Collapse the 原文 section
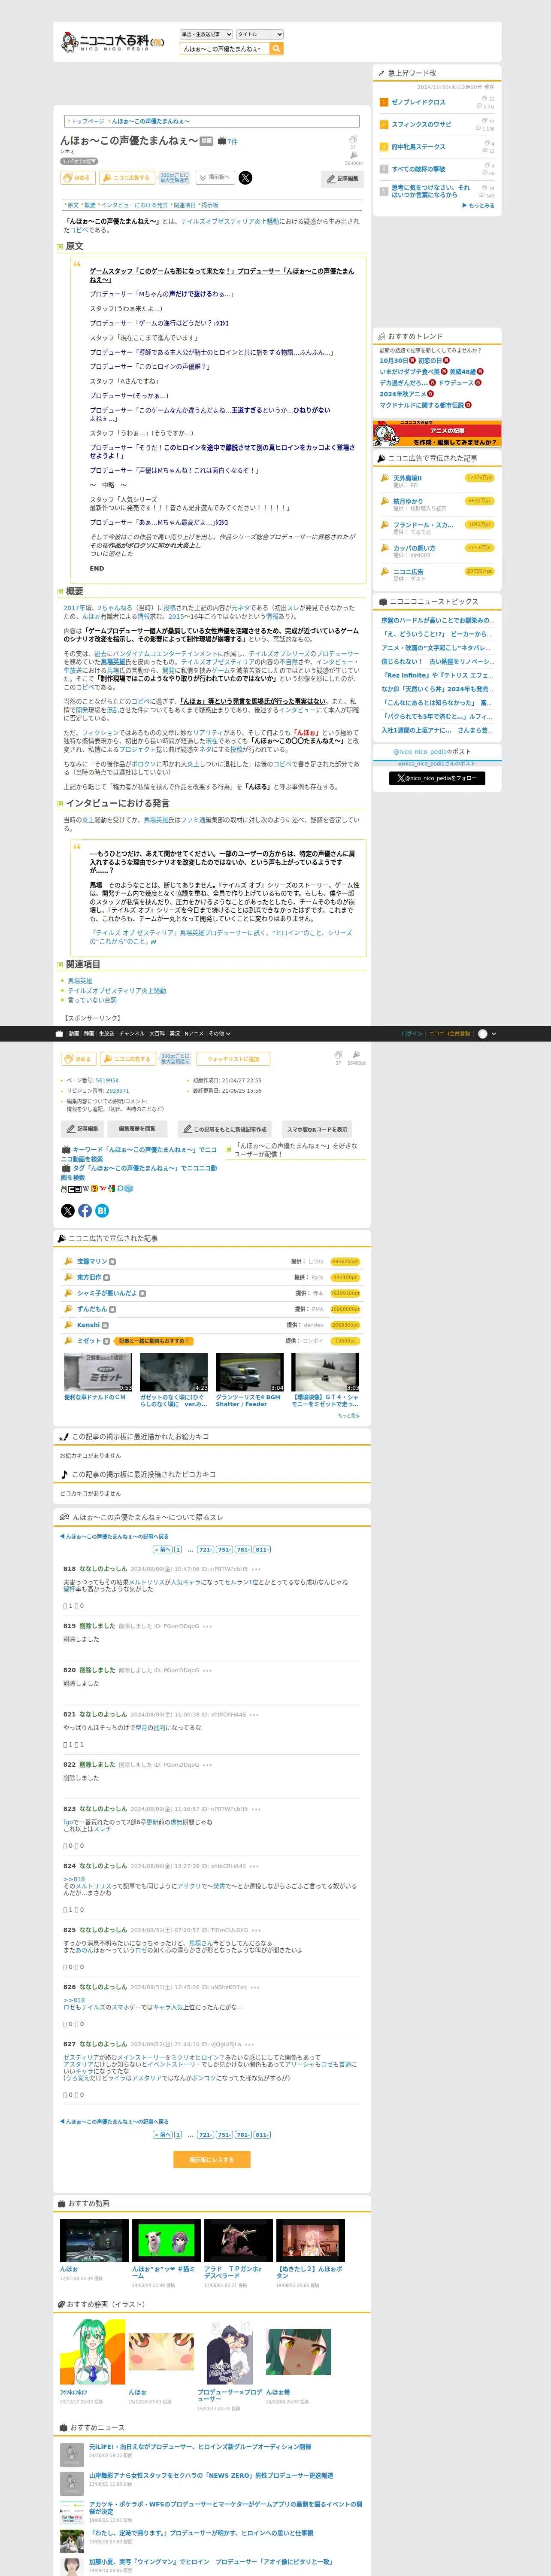 [x=60, y=246]
